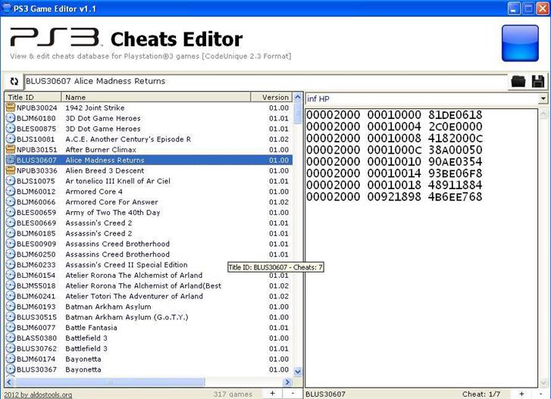Click the vertical scrollbar thumb of game list

(x=298, y=113)
